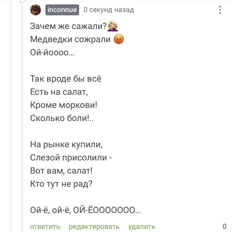Viewport: 235px width, 236px height.
Task: Click the line "Сколько боли!.."
Action: [x=63, y=118]
